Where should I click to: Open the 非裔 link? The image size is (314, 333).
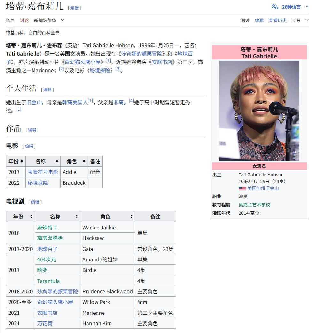(119, 102)
